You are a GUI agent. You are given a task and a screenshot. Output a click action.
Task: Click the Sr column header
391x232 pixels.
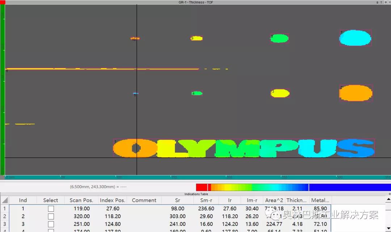click(177, 200)
